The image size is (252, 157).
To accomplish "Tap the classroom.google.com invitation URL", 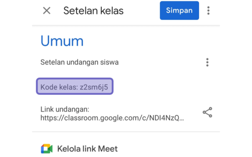I will tap(112, 118).
